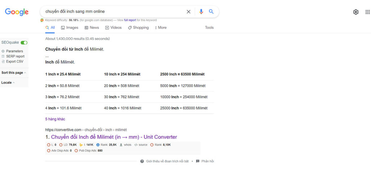The image size is (371, 172).
Task: Open the Shopping results tab
Action: [138, 28]
